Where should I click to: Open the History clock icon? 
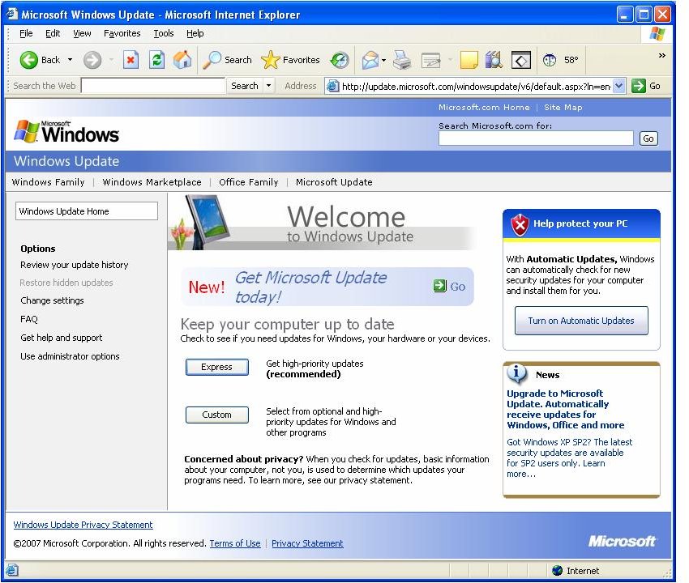click(x=340, y=60)
